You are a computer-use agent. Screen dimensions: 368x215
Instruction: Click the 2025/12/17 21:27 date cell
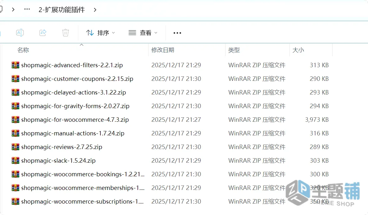(176, 120)
